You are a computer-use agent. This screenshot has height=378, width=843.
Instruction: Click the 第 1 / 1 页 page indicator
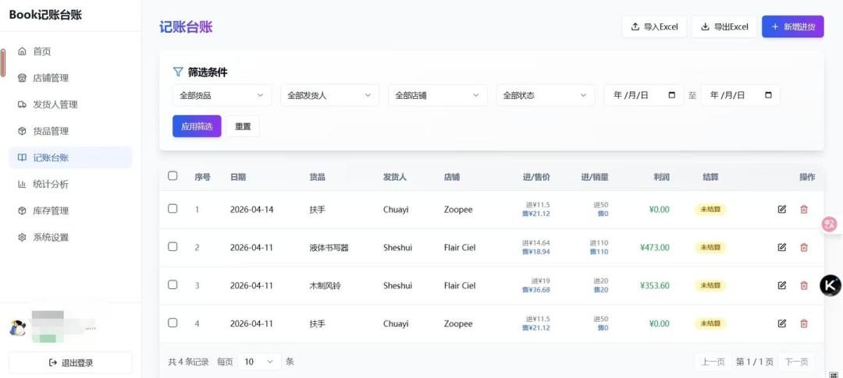click(x=754, y=362)
